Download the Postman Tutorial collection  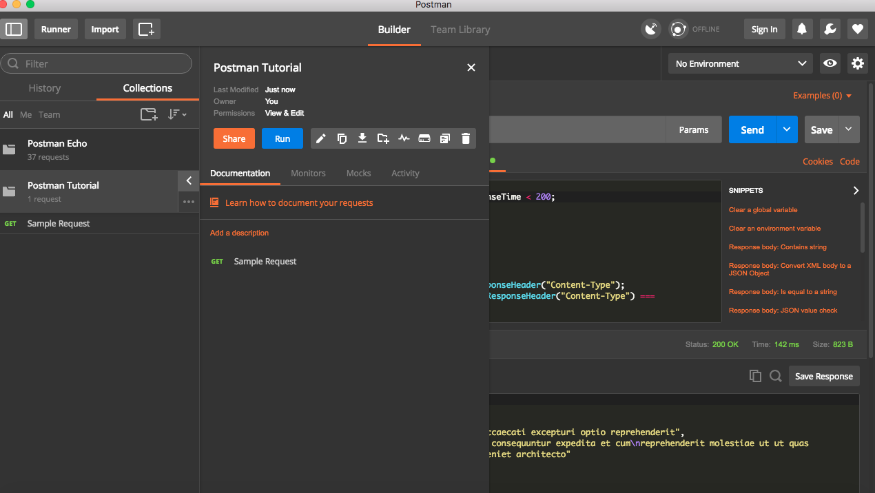coord(362,138)
